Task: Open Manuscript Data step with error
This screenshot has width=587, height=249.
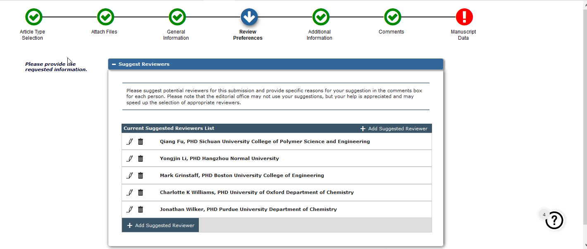Action: (464, 17)
